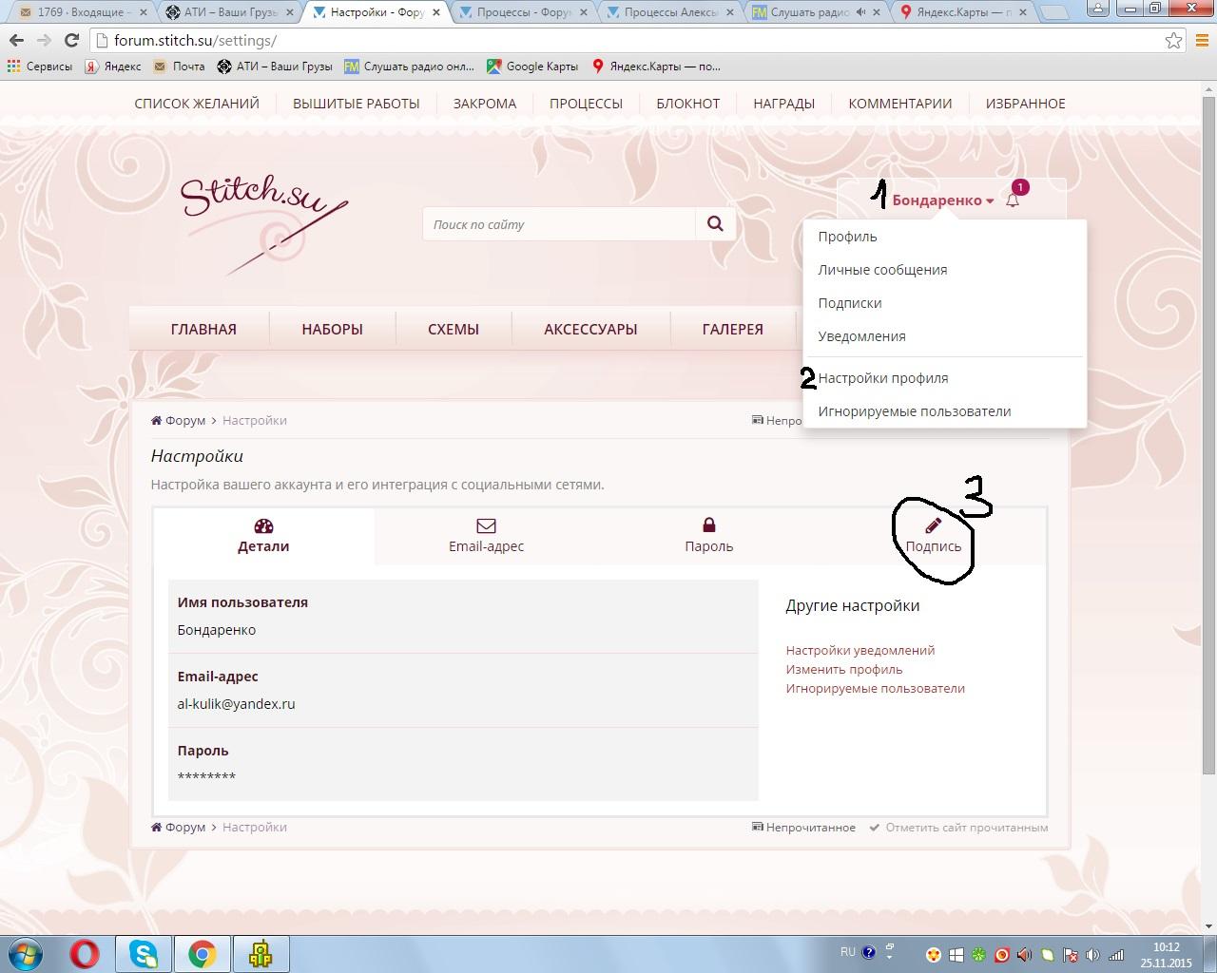Screen dimensions: 1217x973
Task: Open Настройки уведомлений link
Action: pyautogui.click(x=860, y=651)
